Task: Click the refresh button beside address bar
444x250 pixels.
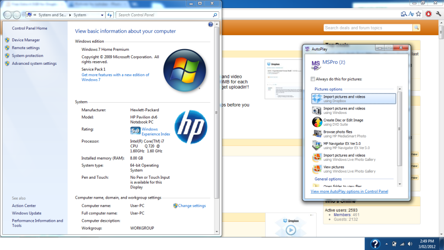Action: point(110,15)
